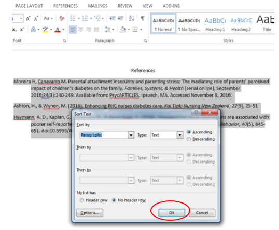Open the ADD-INS tab
The height and width of the screenshot is (230, 279).
point(171,6)
